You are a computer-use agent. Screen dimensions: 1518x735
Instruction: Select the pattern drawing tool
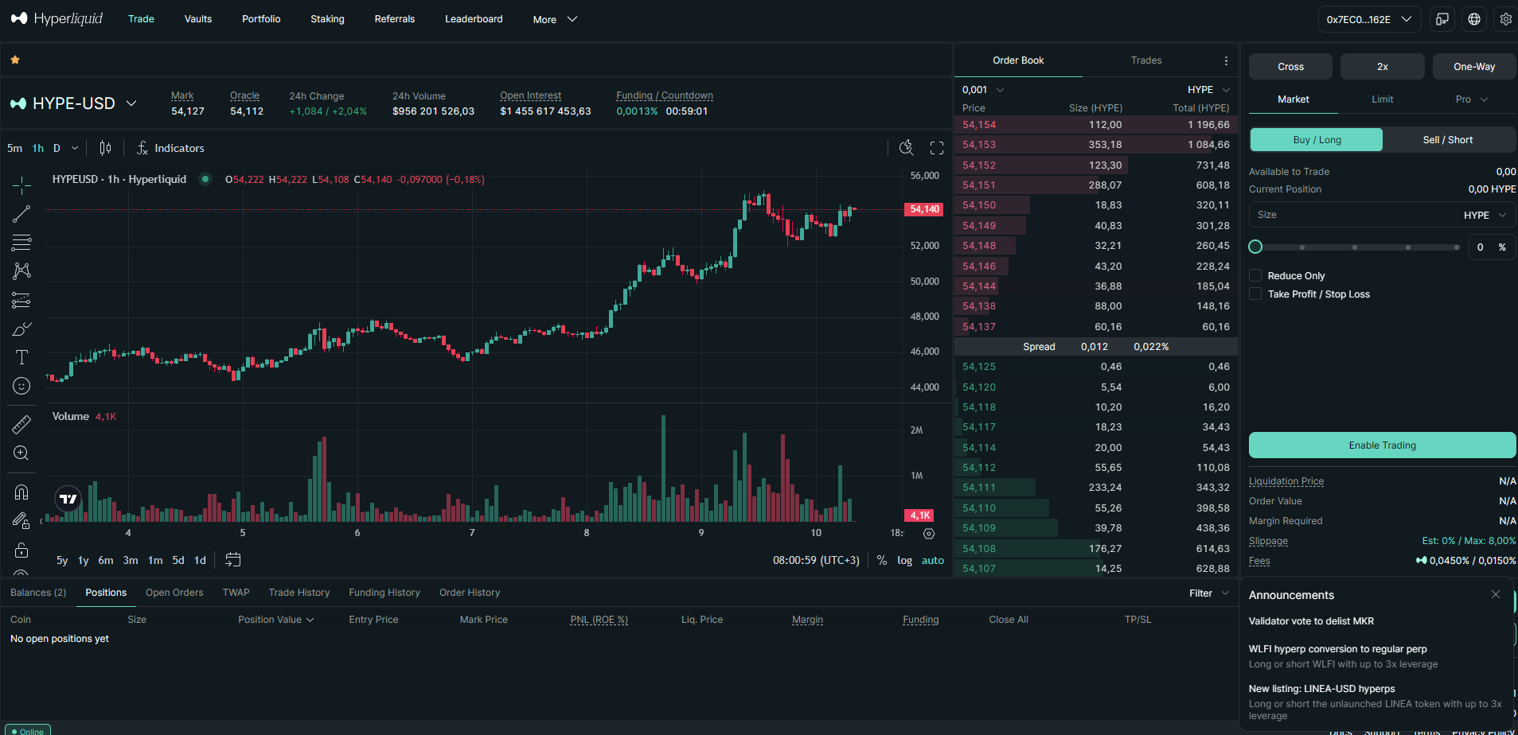(x=21, y=270)
